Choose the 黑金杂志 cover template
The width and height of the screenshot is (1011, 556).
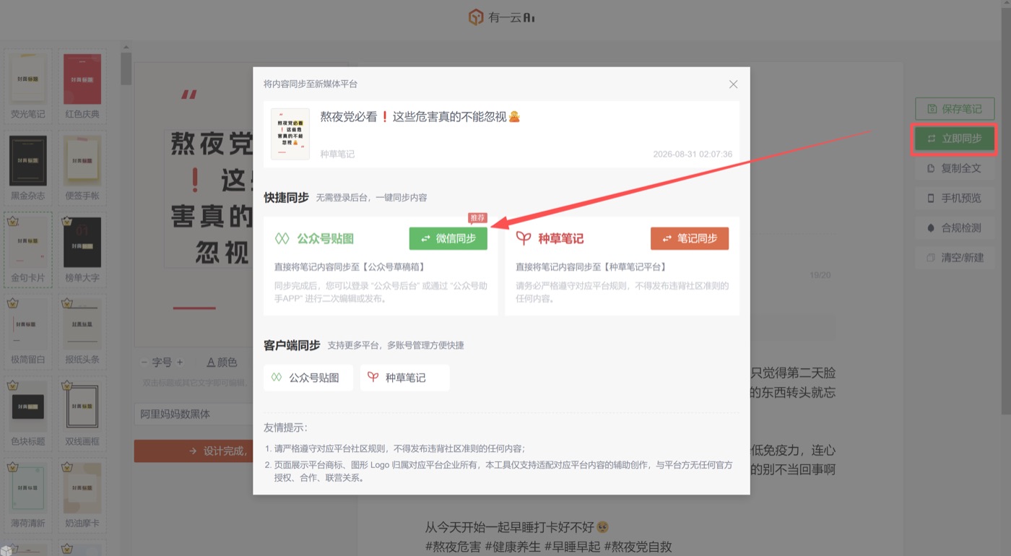coord(28,168)
